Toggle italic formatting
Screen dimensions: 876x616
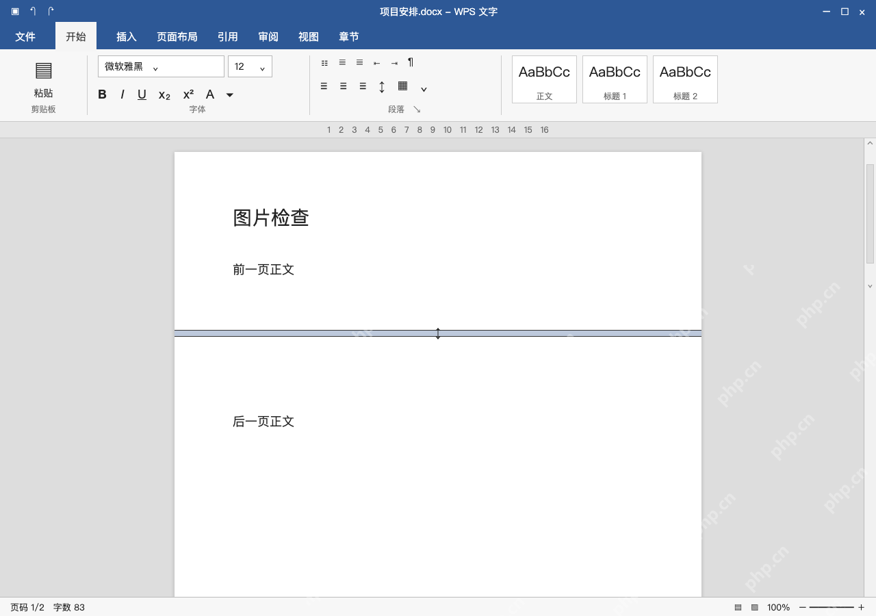[x=123, y=94]
